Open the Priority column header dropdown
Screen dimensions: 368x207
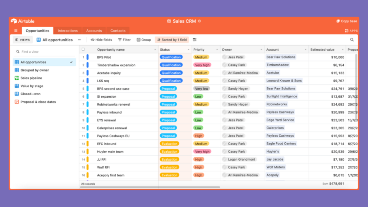coord(217,50)
